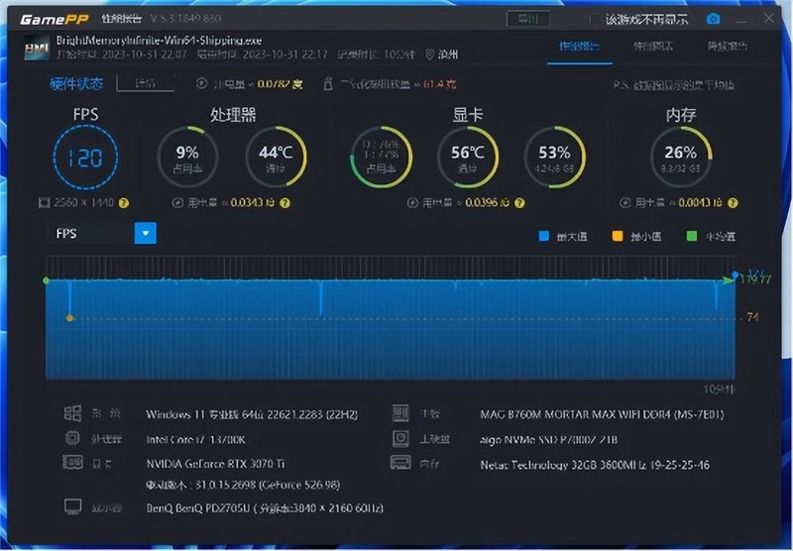Click the GamePP logo in the title bar

point(55,19)
